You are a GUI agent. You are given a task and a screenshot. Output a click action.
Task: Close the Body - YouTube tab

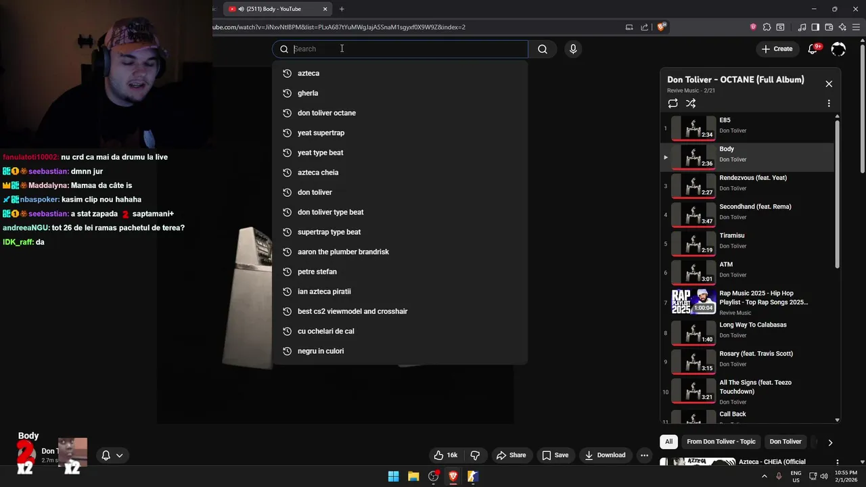point(325,9)
